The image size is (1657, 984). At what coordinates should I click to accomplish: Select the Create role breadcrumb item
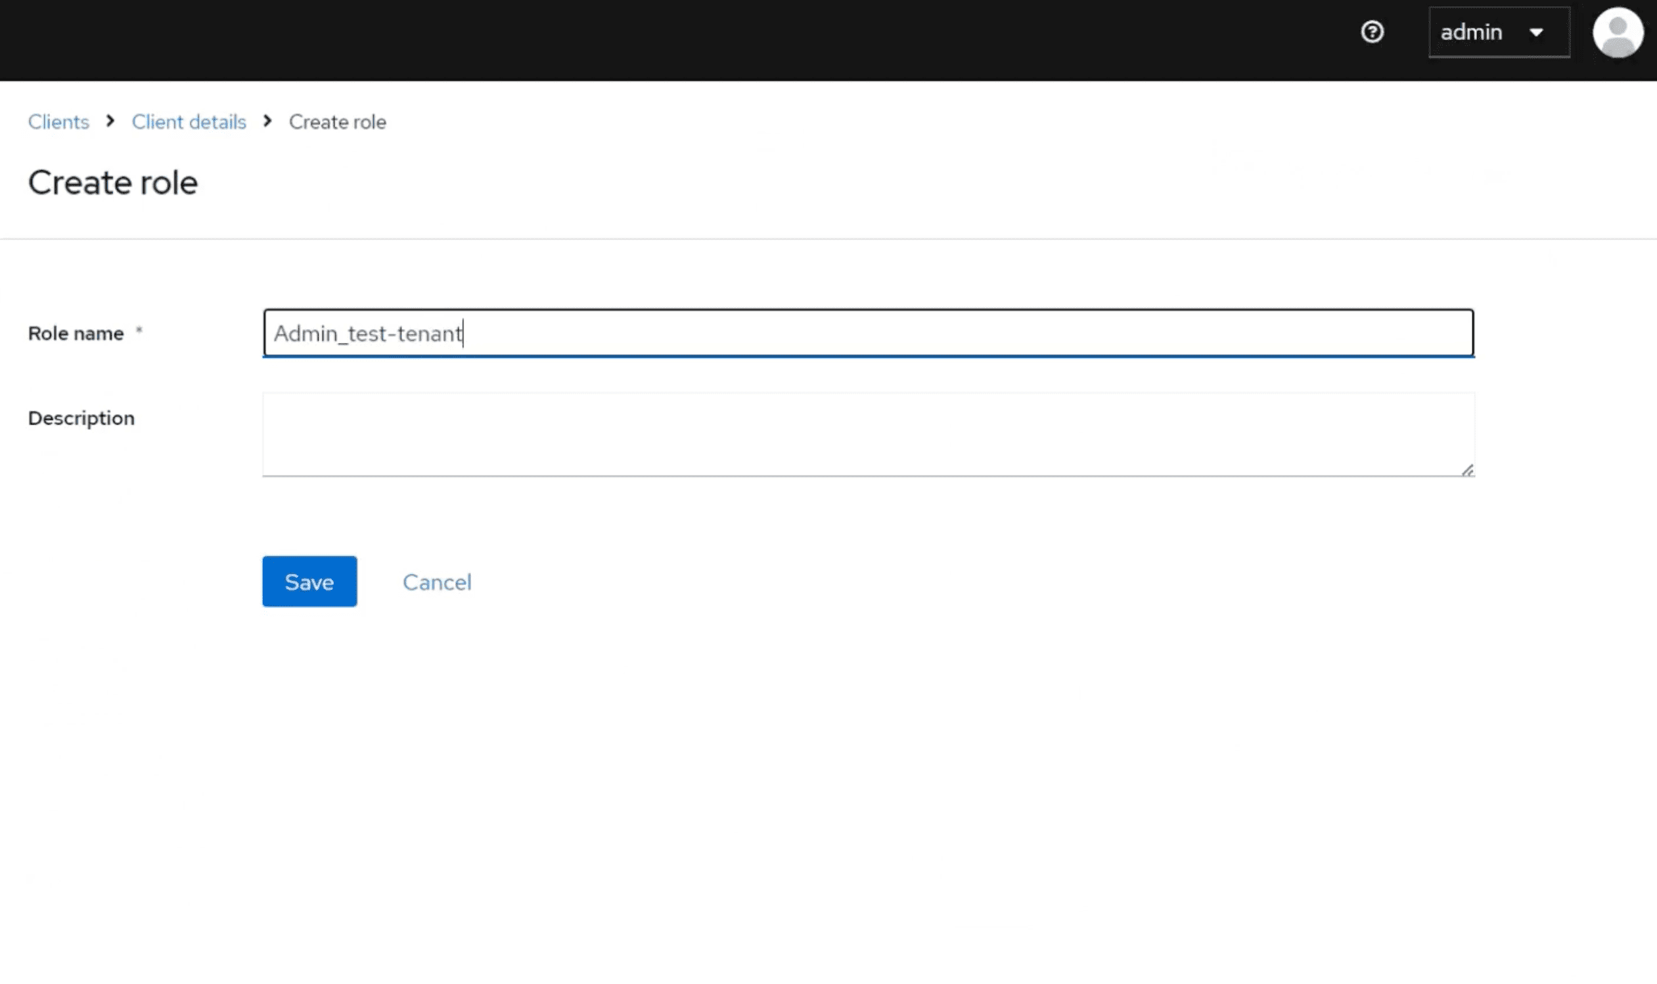click(x=337, y=122)
